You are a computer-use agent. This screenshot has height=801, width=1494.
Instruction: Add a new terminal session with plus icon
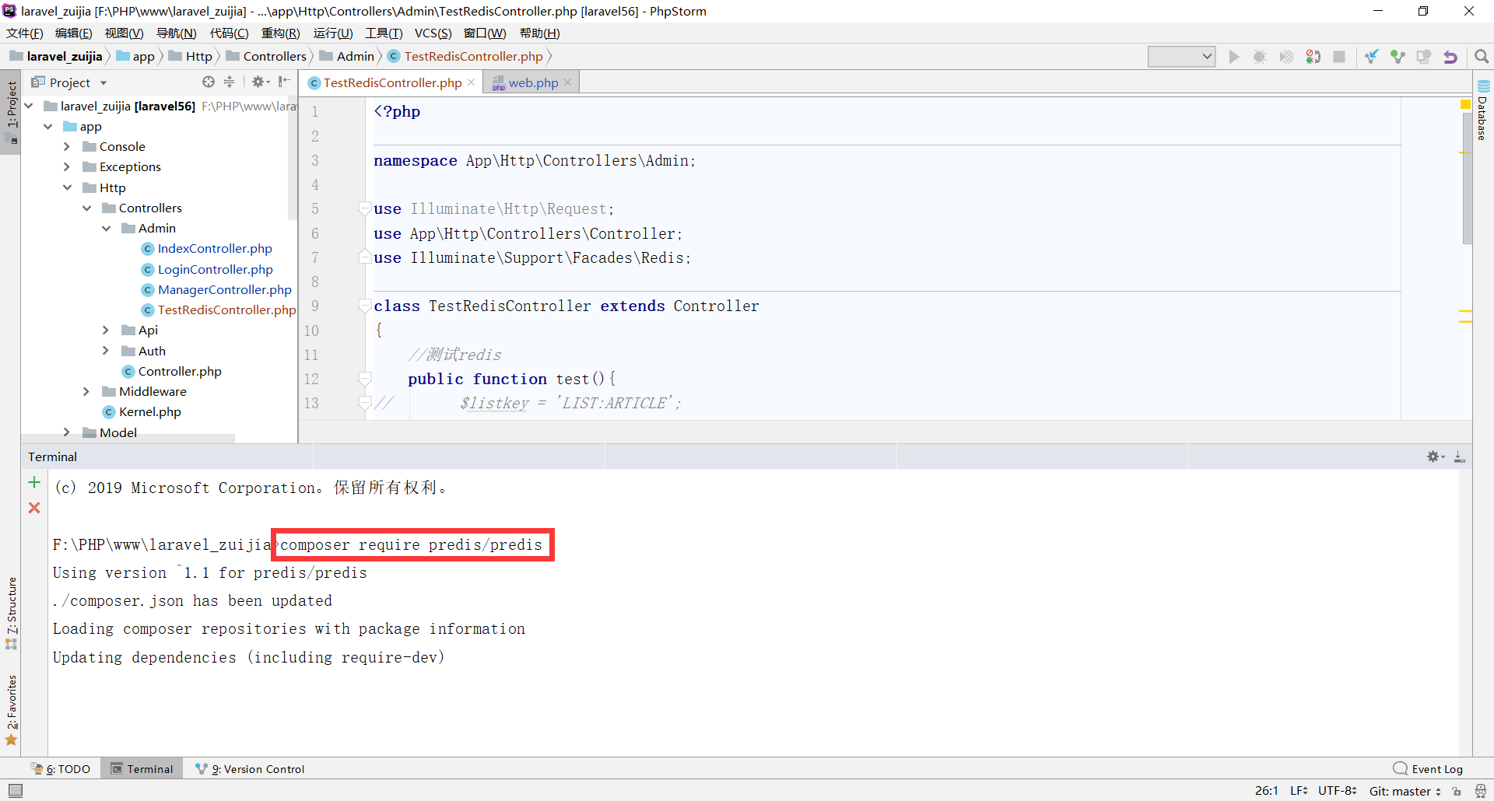tap(33, 482)
